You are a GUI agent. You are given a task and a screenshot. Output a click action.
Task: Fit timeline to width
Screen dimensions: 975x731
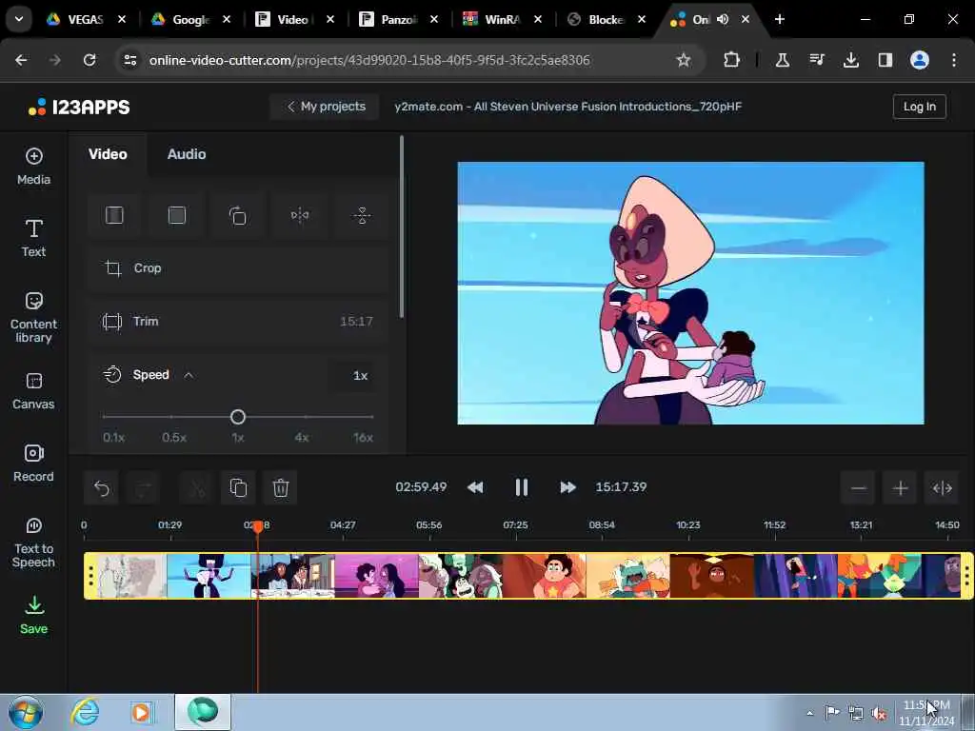[942, 488]
